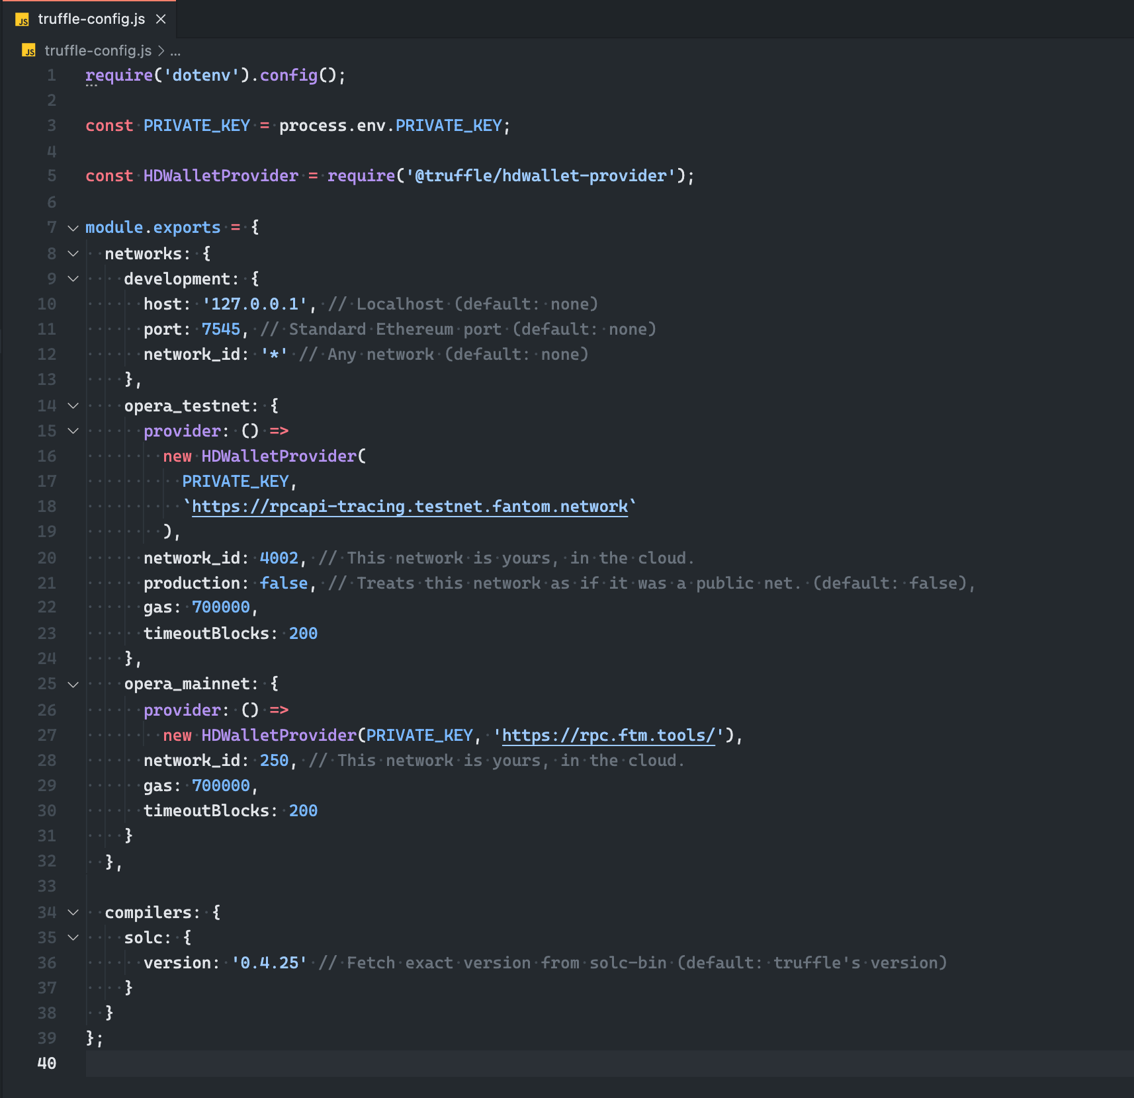Click the testnet network_id value 4002

pos(279,558)
